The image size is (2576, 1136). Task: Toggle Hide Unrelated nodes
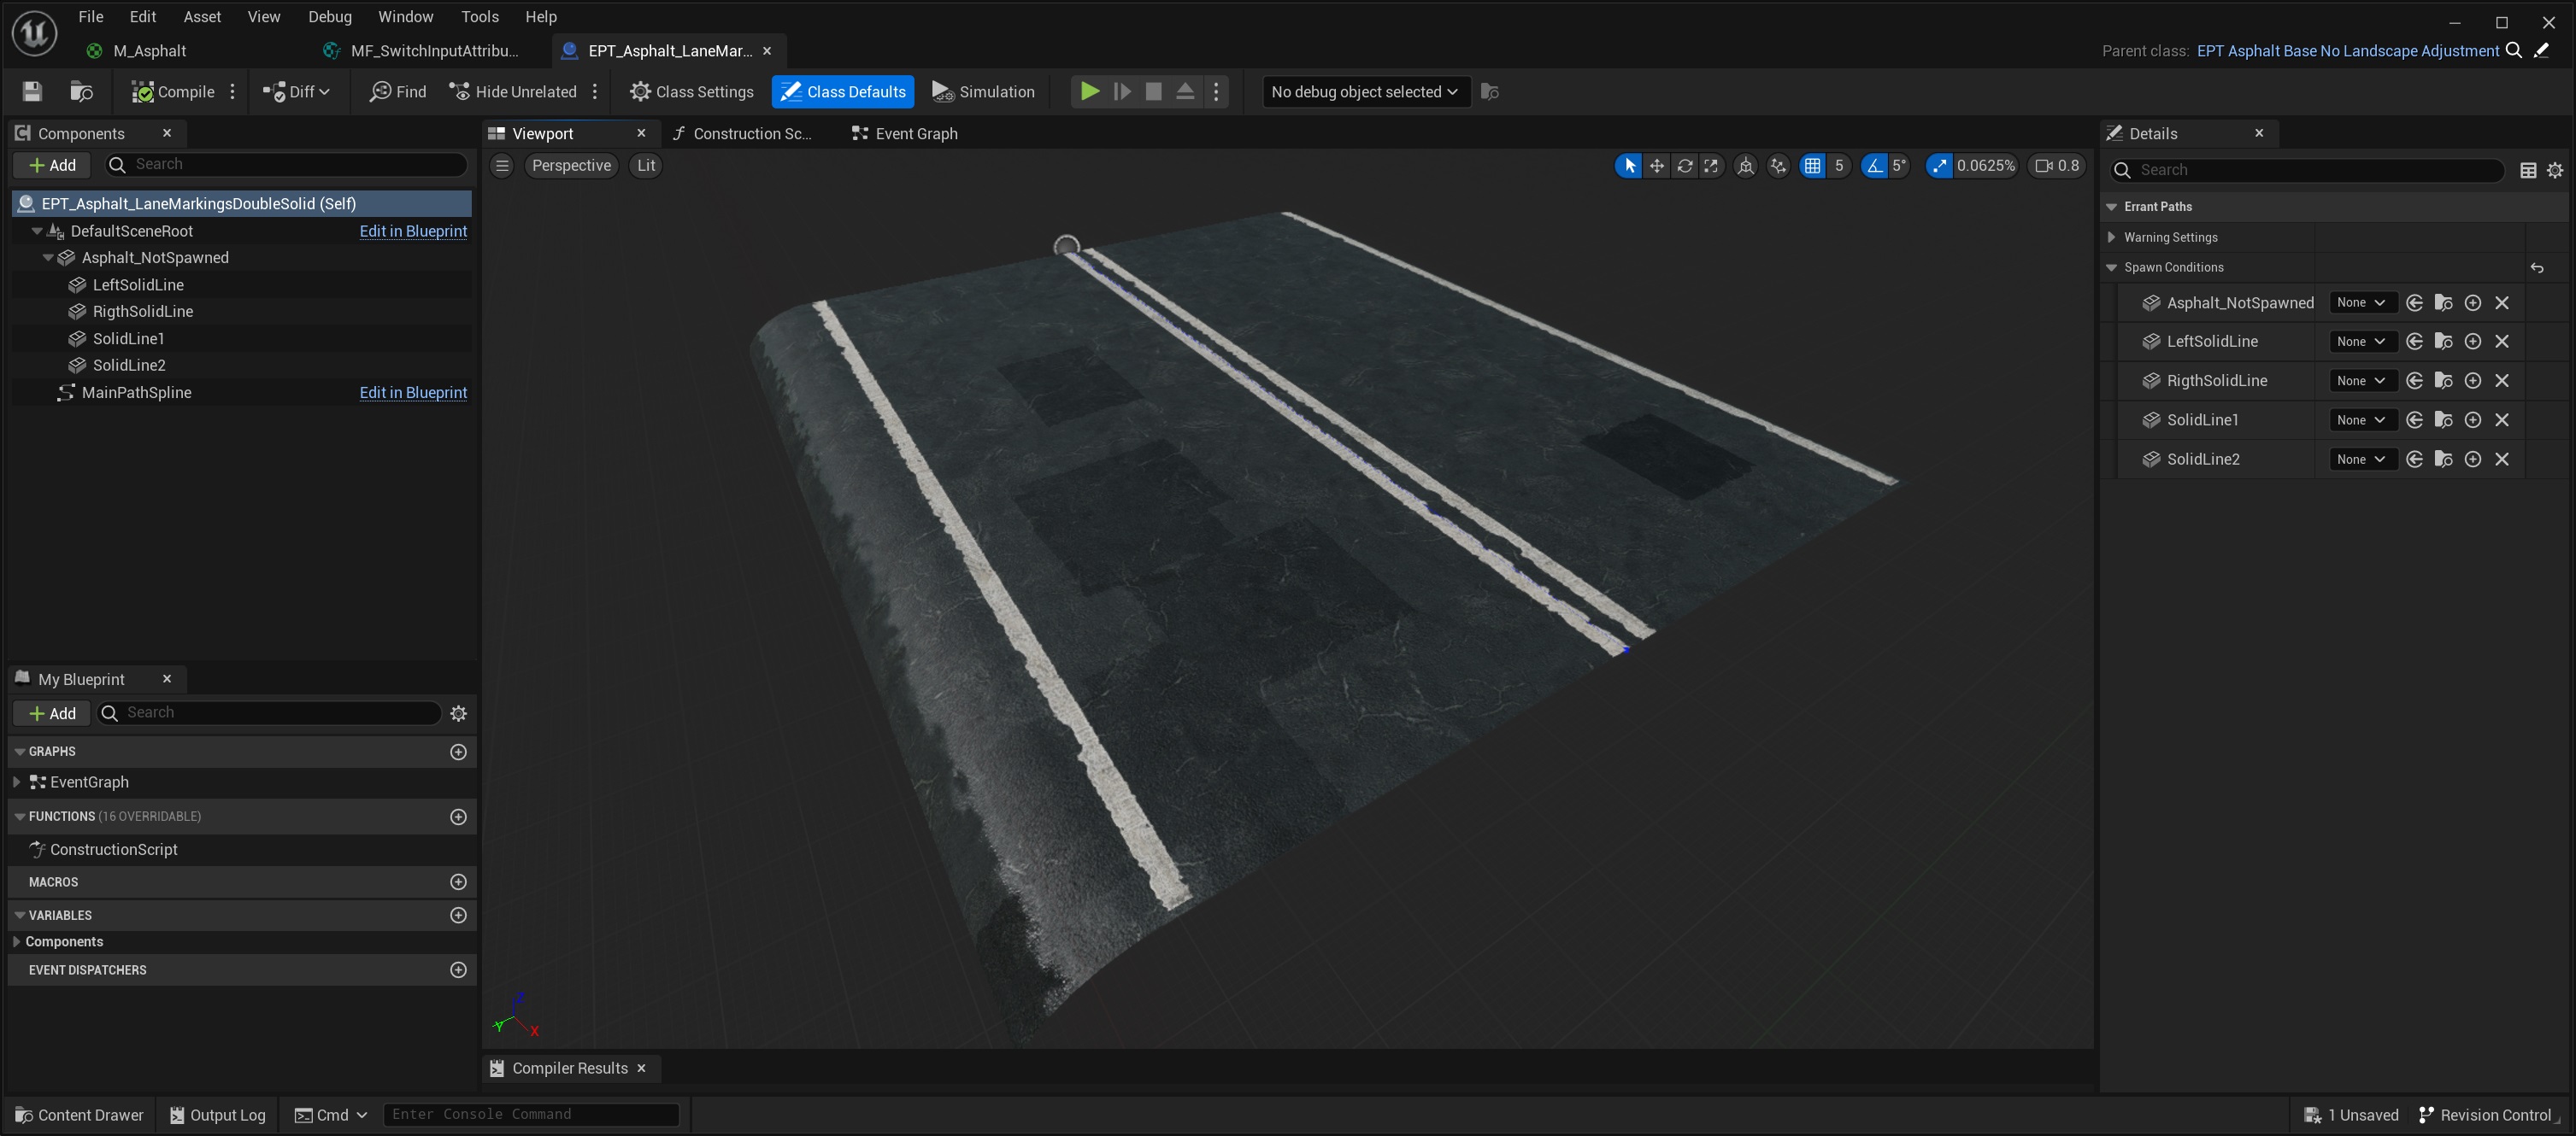click(513, 91)
